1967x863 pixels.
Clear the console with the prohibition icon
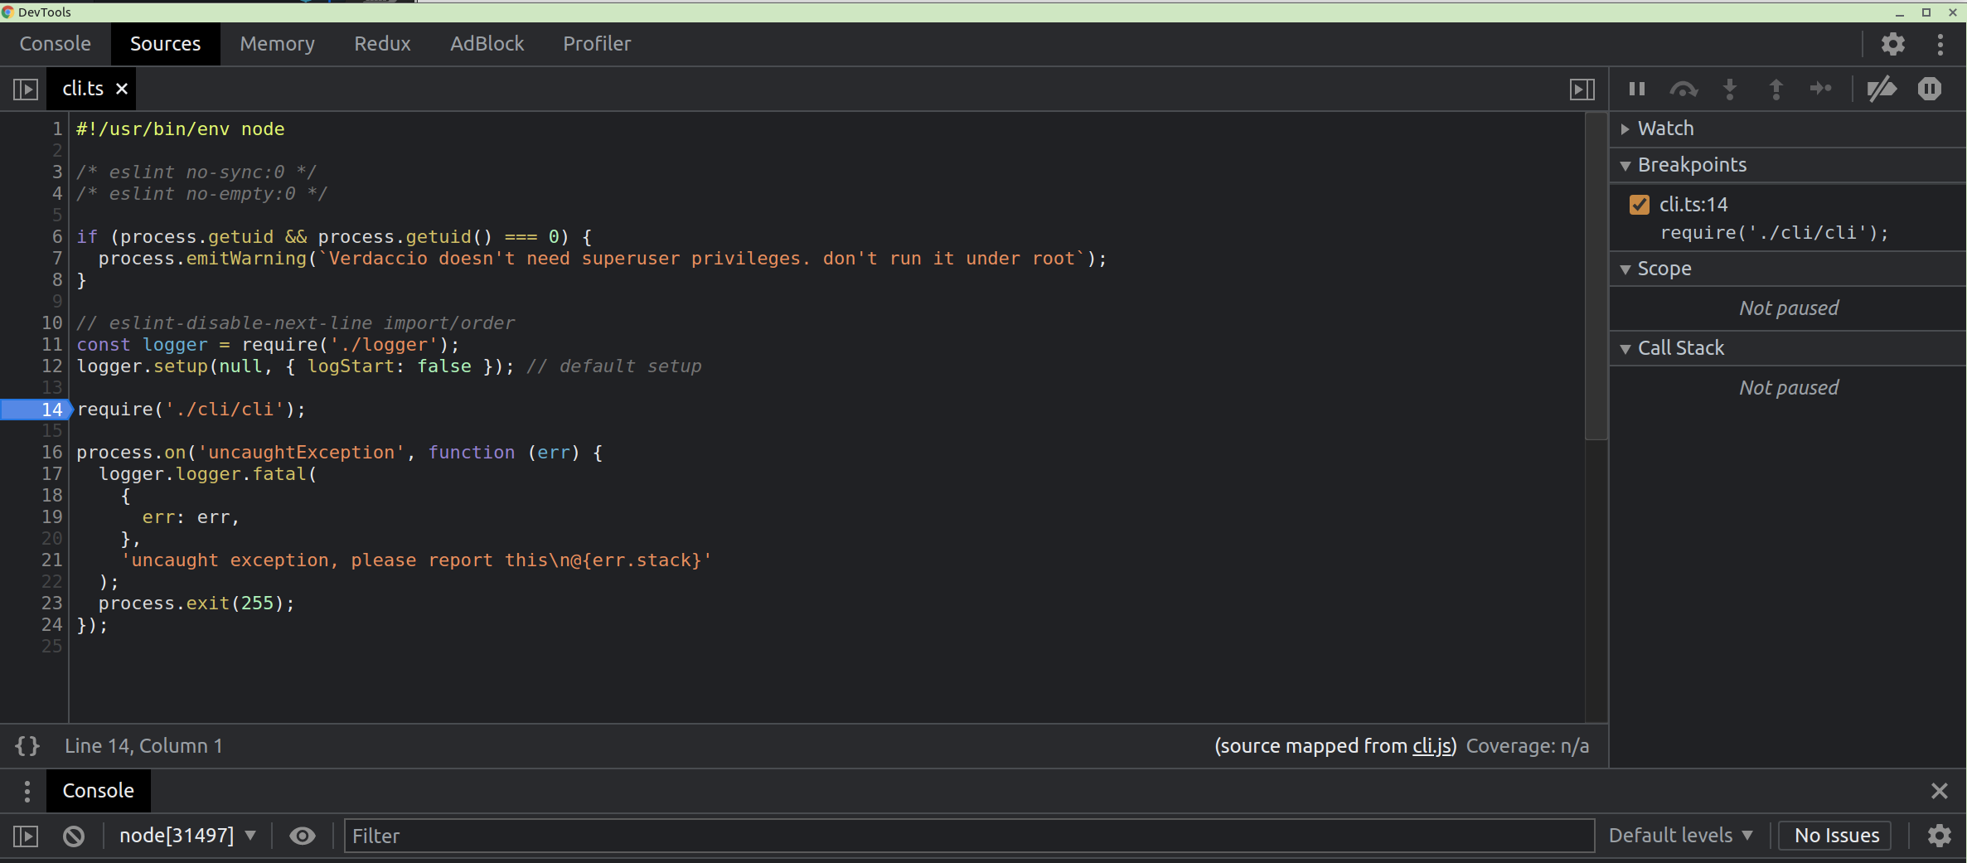73,836
